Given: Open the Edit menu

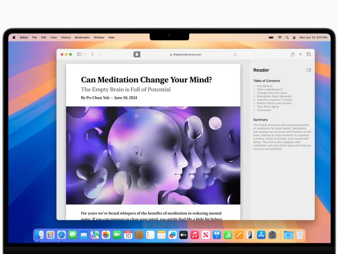Looking at the screenshot, I should tap(44, 37).
